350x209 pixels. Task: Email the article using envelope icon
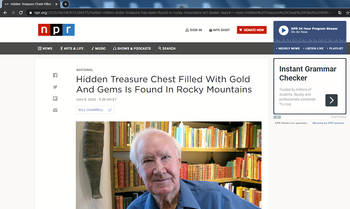(x=55, y=110)
